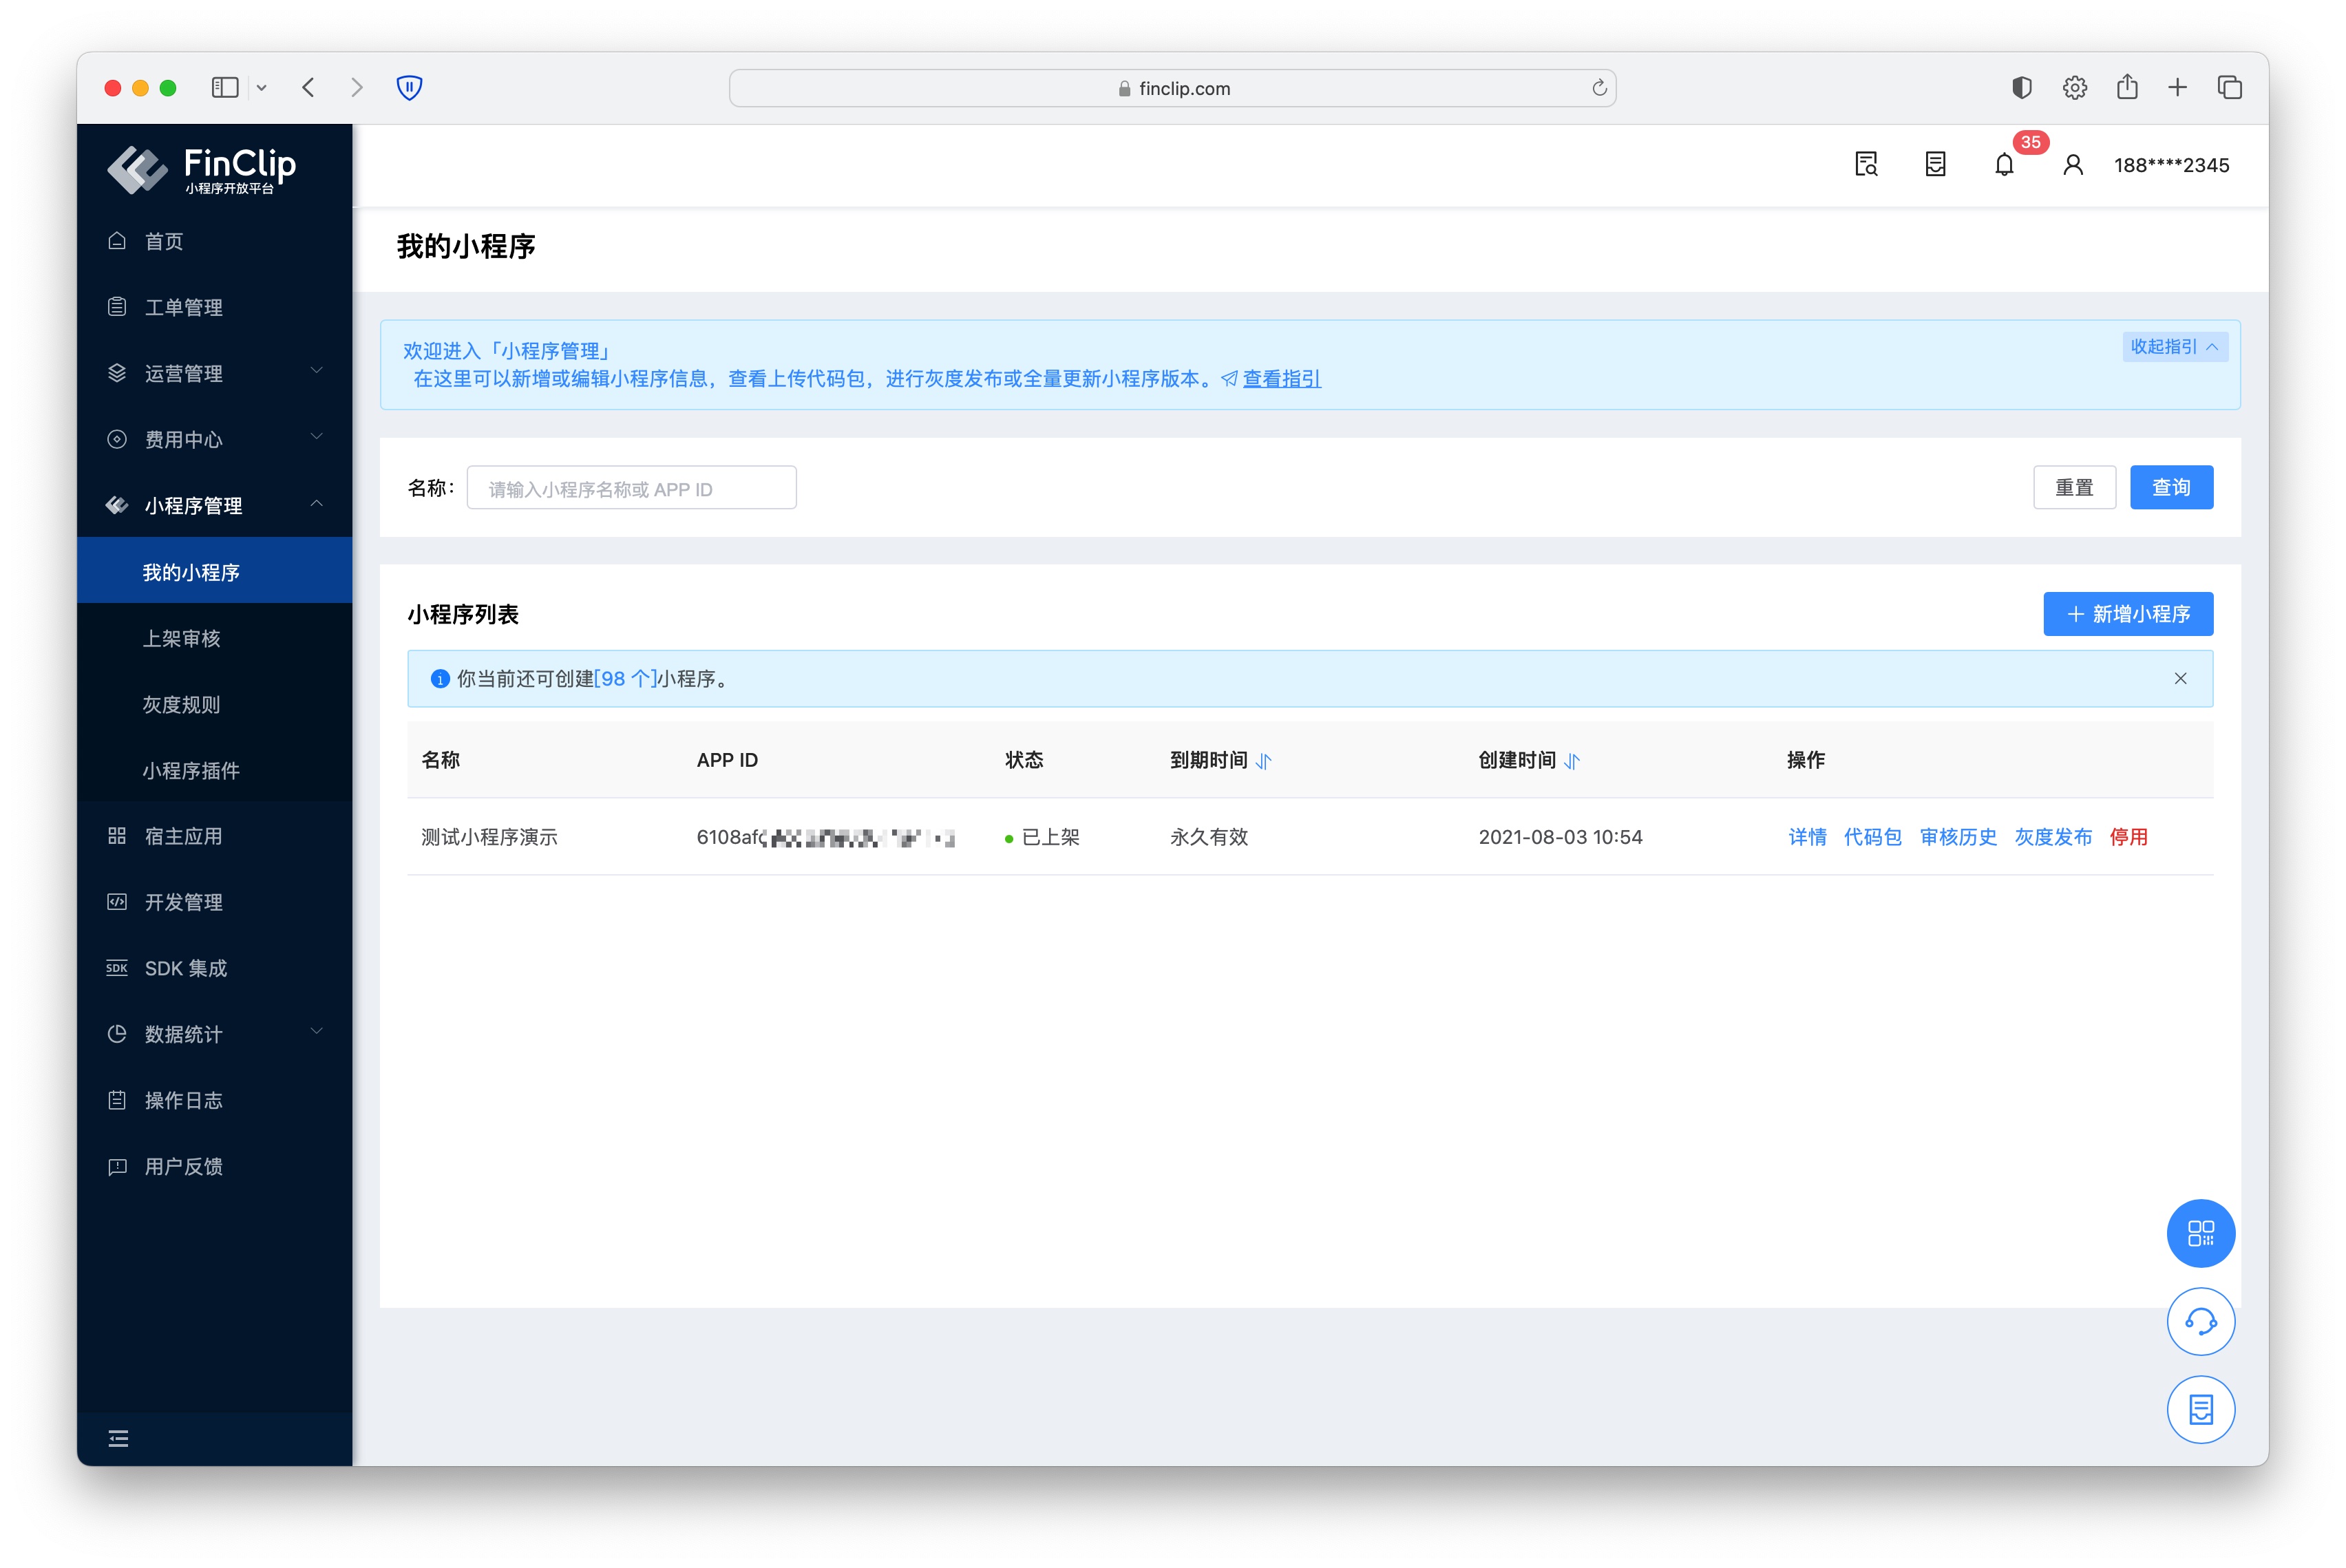Sort the list by 创建时间 column
Screen dimensions: 2346x1568
(1572, 761)
